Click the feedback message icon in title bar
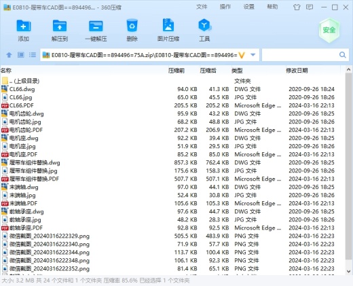 click(x=310, y=7)
